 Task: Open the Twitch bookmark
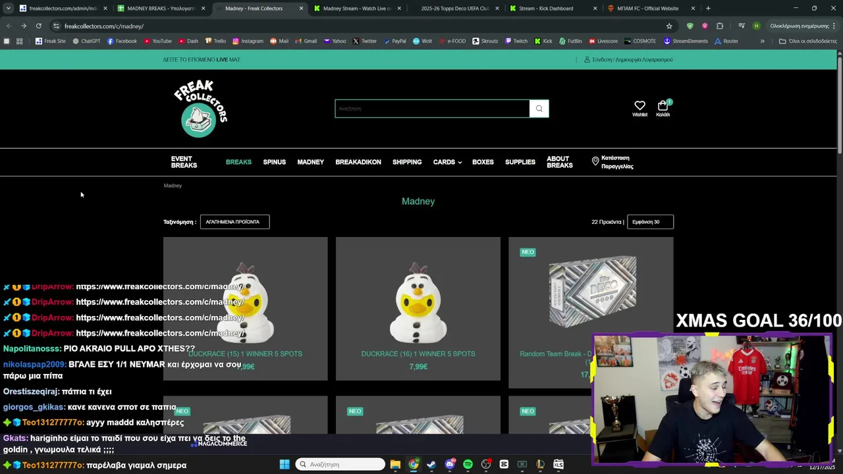click(516, 41)
